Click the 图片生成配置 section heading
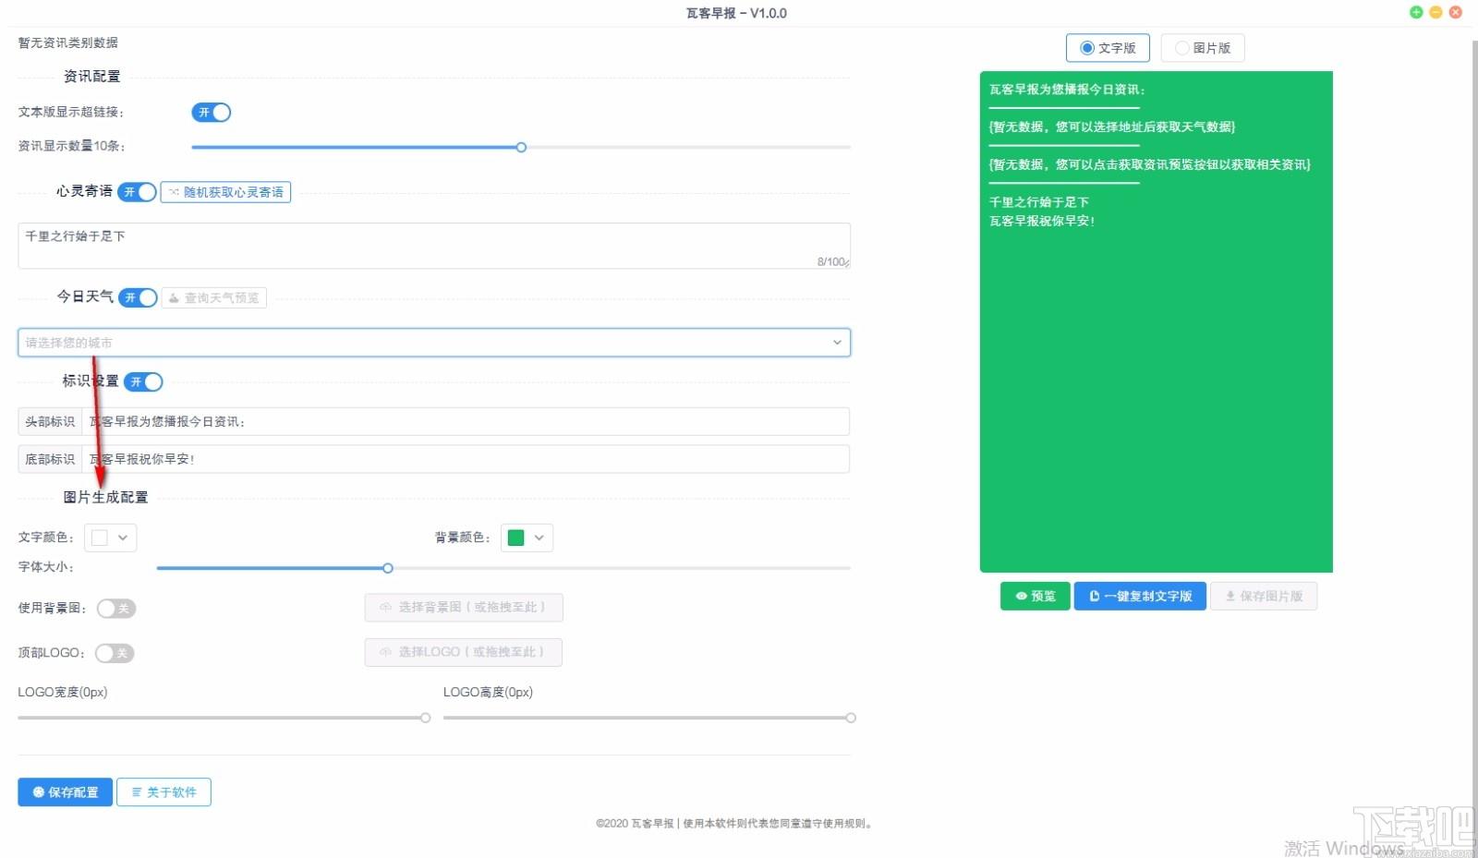1478x858 pixels. click(105, 498)
